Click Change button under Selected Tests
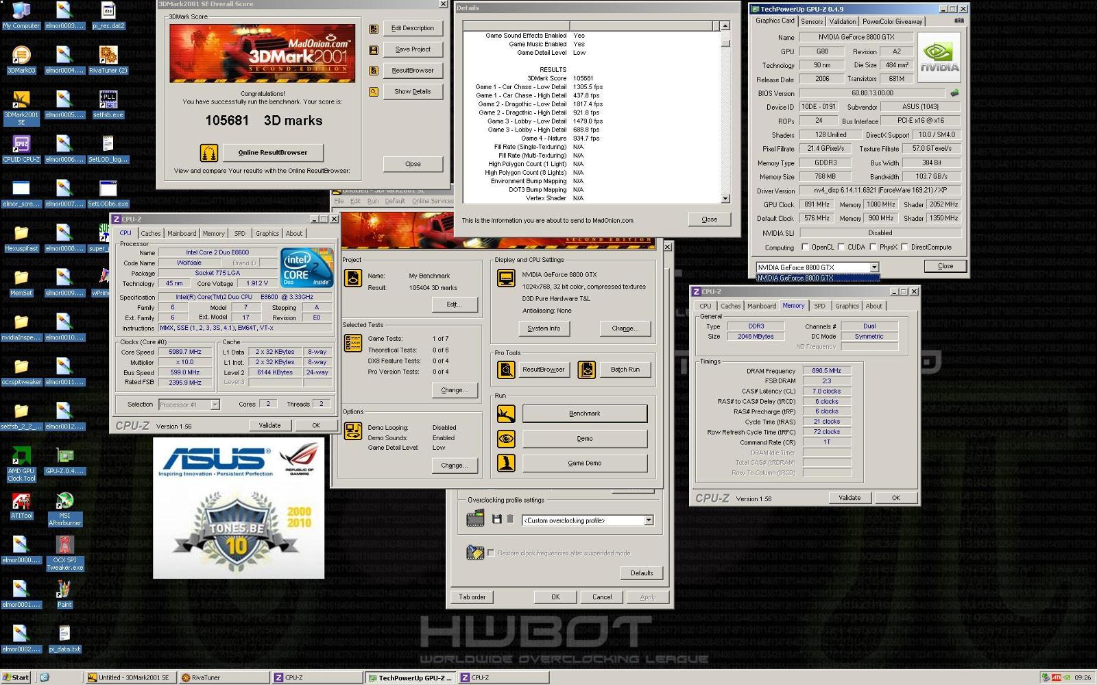Screen dimensions: 1097x685 tap(453, 390)
